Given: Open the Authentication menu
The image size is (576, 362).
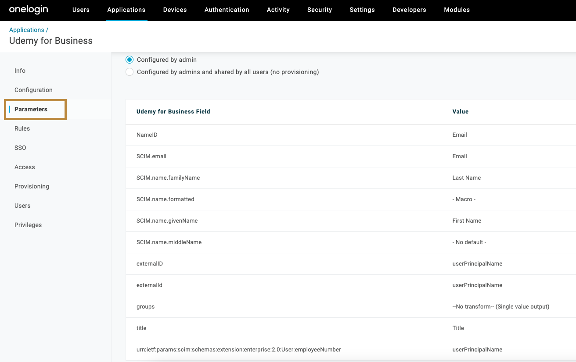Looking at the screenshot, I should click(x=227, y=10).
